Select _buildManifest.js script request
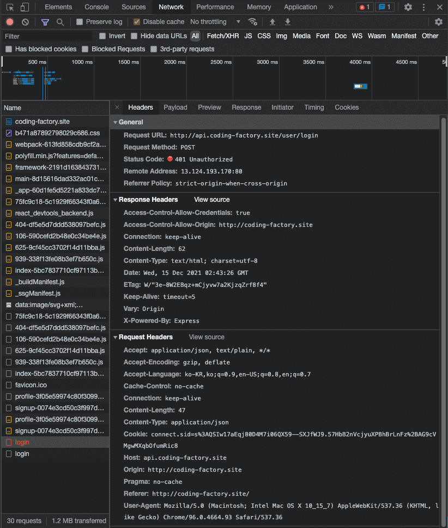Image resolution: width=448 pixels, height=528 pixels. pyautogui.click(x=56, y=282)
